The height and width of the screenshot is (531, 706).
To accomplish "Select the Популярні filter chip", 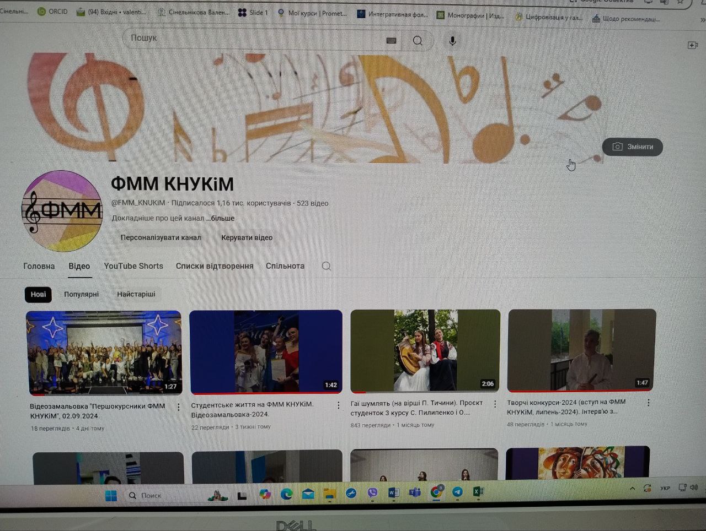I will point(81,294).
